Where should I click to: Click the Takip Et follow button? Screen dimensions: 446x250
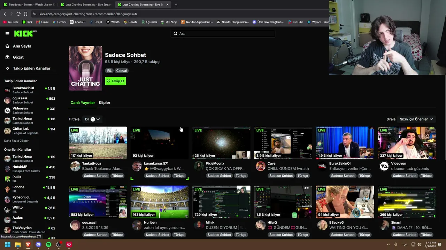pyautogui.click(x=115, y=81)
